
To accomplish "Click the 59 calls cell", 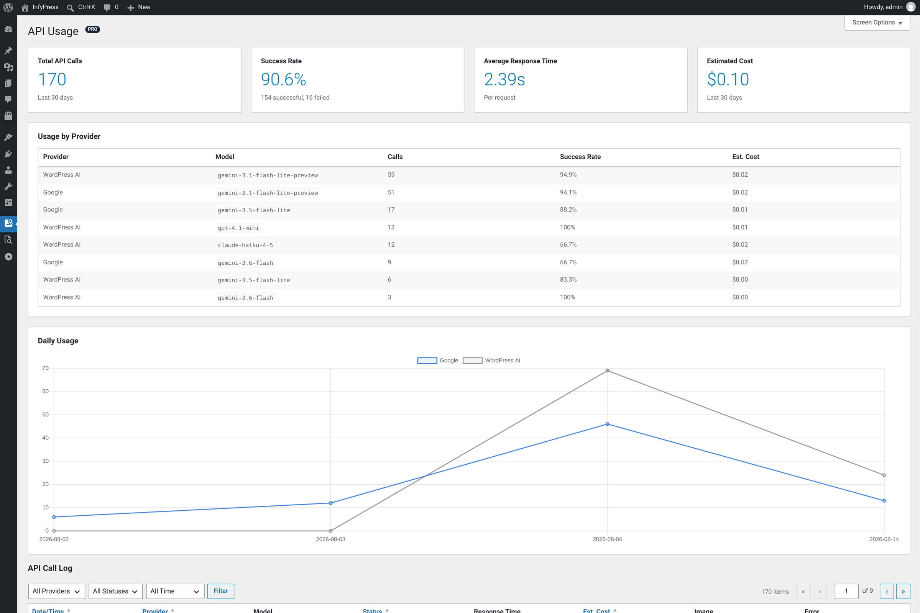I will pyautogui.click(x=391, y=175).
